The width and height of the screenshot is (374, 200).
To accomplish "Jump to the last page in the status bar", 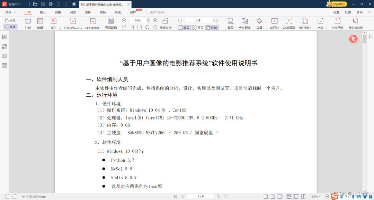I will point(226,197).
